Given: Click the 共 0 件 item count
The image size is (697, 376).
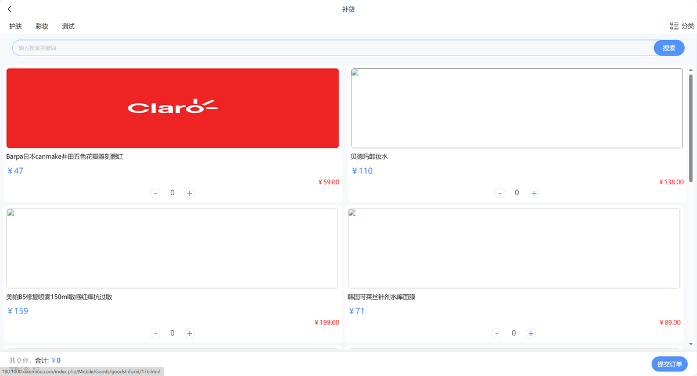Looking at the screenshot, I should tap(19, 360).
